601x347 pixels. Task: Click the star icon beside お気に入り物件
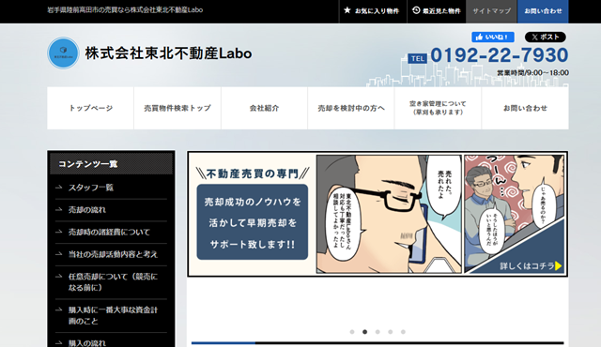coord(347,10)
